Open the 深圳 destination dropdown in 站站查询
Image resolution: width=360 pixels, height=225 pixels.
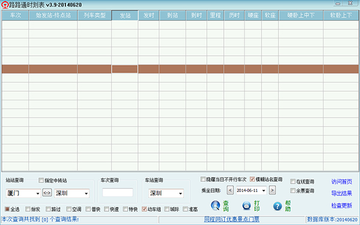86,194
